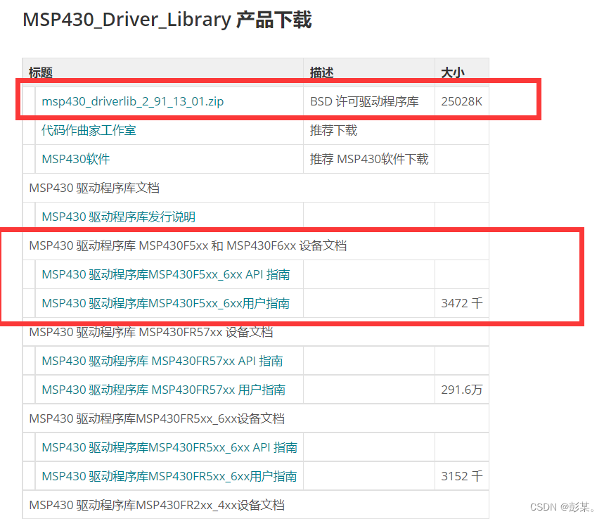Select the 3472 千 size cell
Screen dimensions: 604x519
pyautogui.click(x=462, y=303)
